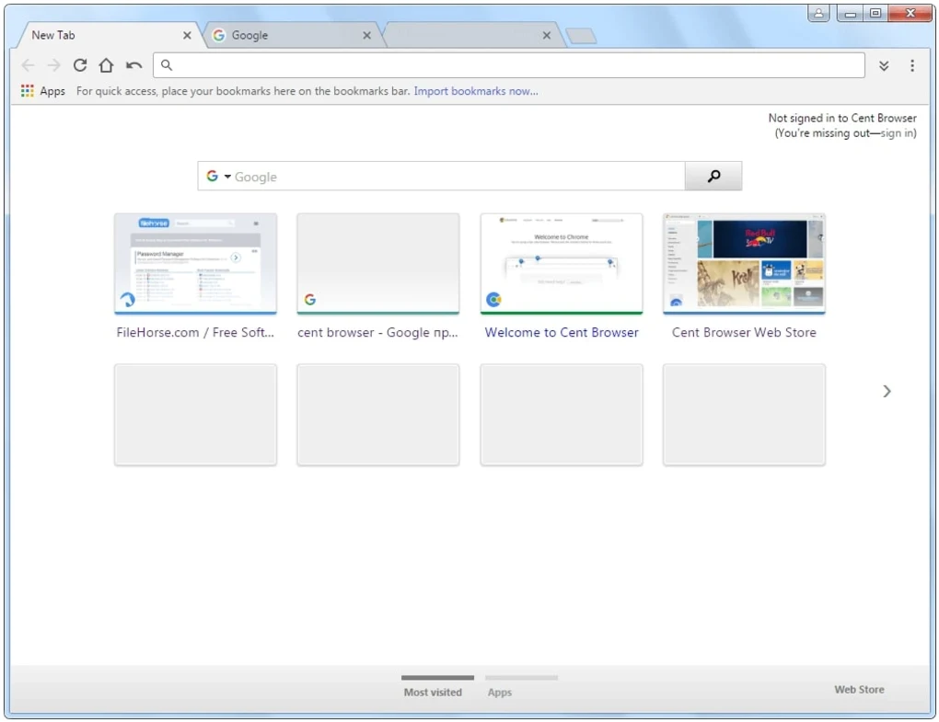Screen dimensions: 939x722
Task: Click Import bookmarks now link
Action: pyautogui.click(x=476, y=91)
